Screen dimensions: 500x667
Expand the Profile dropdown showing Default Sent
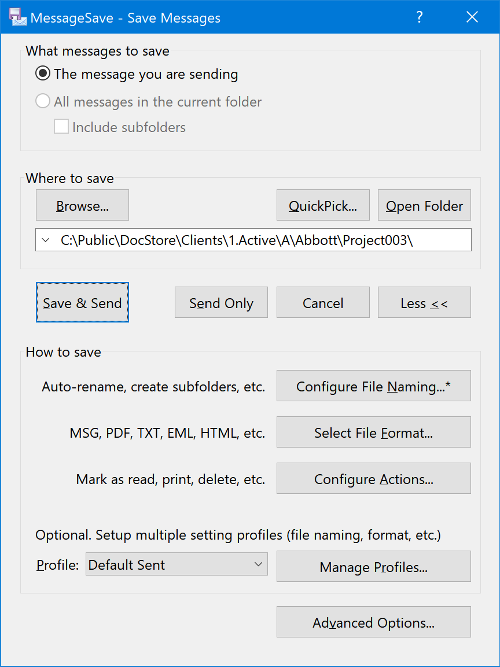click(177, 564)
